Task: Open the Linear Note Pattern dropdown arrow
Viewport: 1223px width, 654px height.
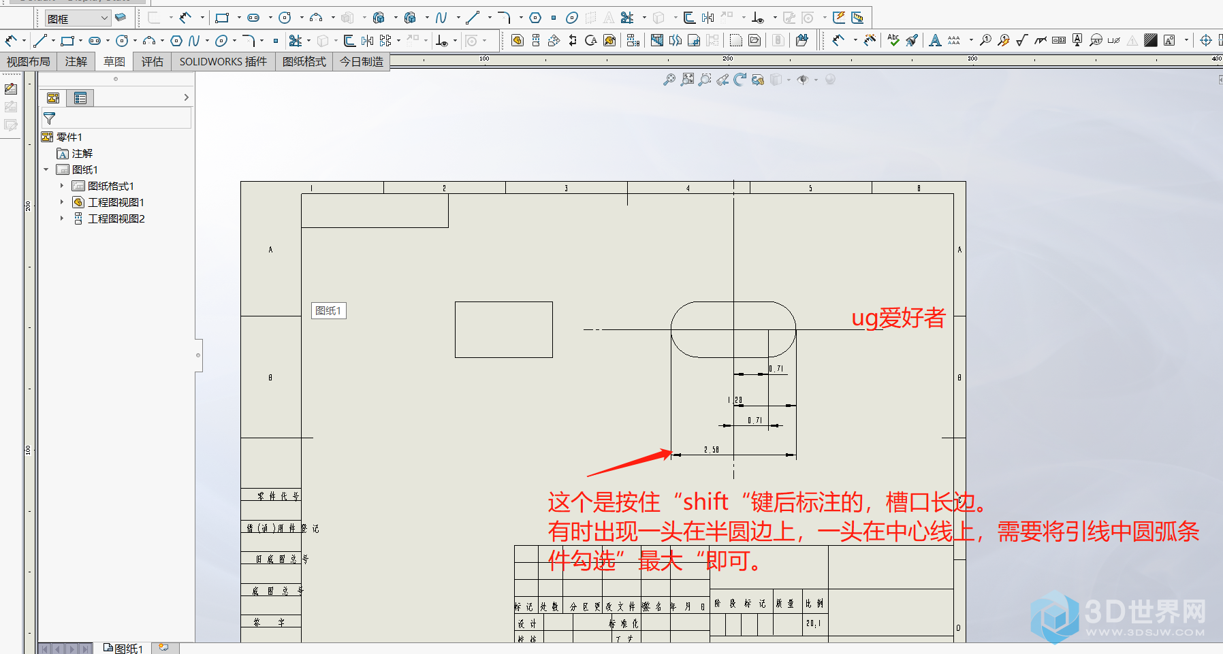Action: (x=971, y=41)
